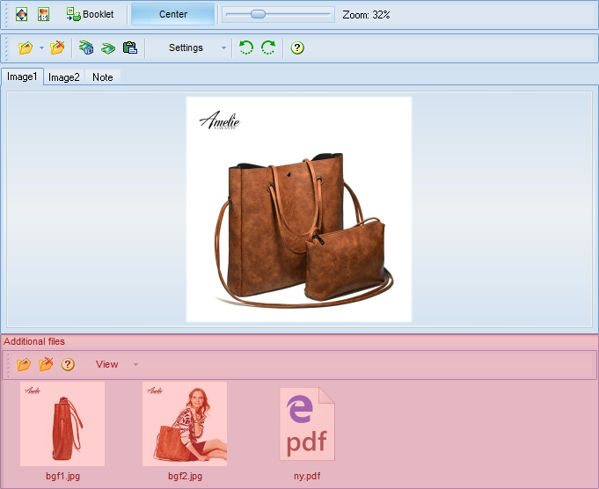Open image file with folder icon

coord(26,47)
